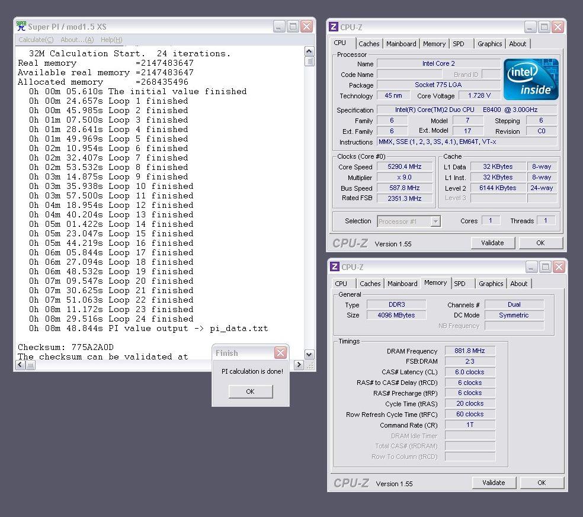Switch to Caches tab in top CPU-Z window
Viewport: 583px width, 517px height.
(x=369, y=44)
